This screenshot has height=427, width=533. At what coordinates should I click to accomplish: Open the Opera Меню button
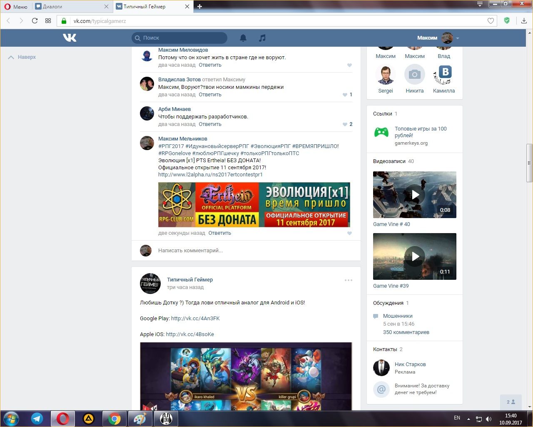[x=16, y=7]
